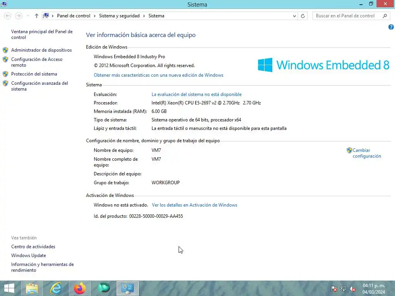Click the network tray icon

[x=343, y=289]
